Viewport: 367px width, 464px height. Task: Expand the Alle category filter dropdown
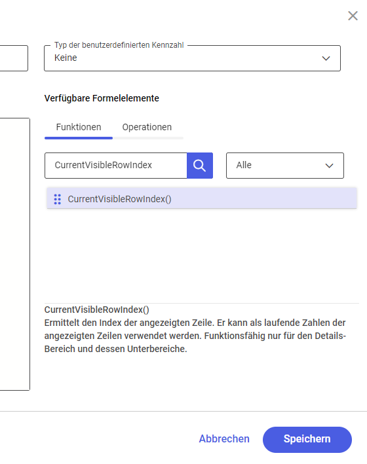point(285,166)
